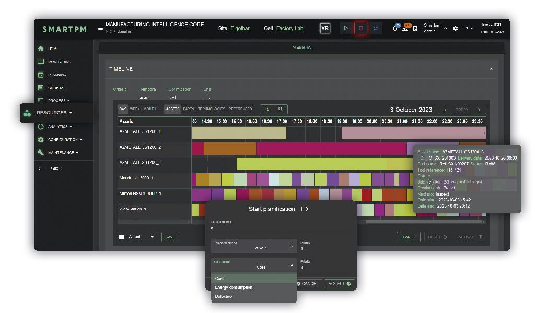This screenshot has height=313, width=535.
Task: Expand the Maintenance sidebar menu
Action: pyautogui.click(x=58, y=152)
